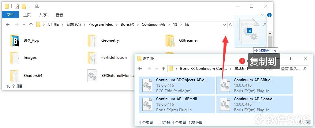Select the ParticleIllusion folder
The image size is (315, 128).
(107, 58)
